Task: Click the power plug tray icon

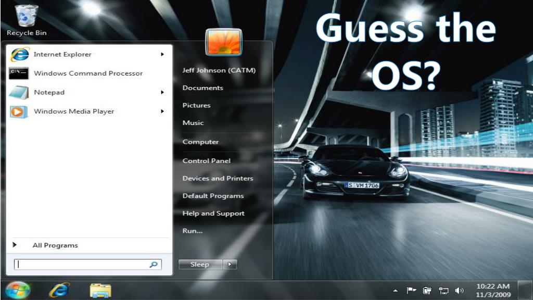Action: [x=427, y=290]
